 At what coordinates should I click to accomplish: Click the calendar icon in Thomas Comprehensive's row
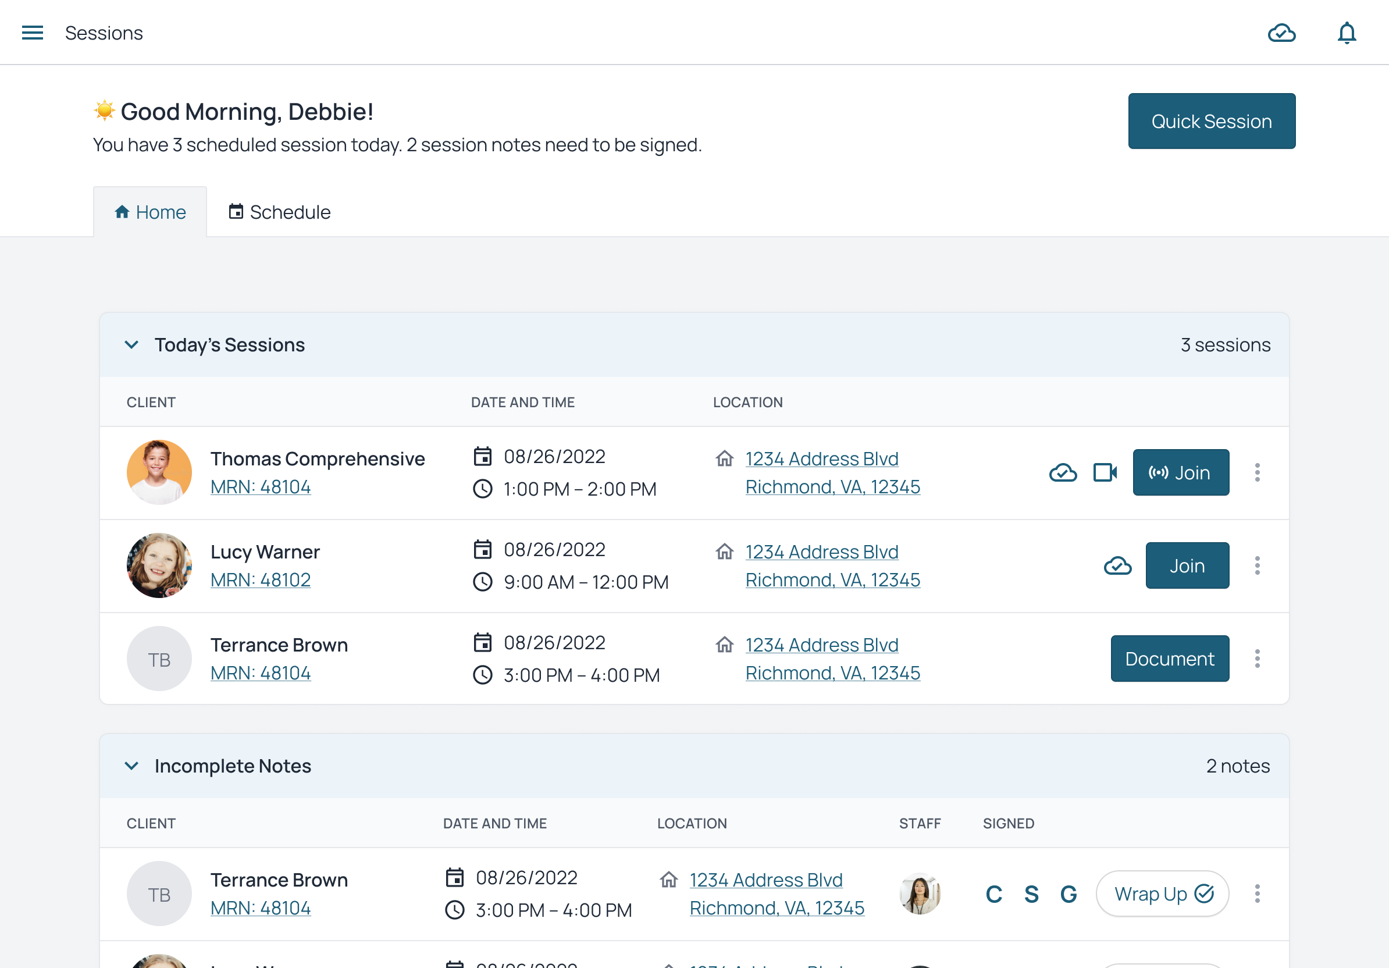[x=482, y=457]
